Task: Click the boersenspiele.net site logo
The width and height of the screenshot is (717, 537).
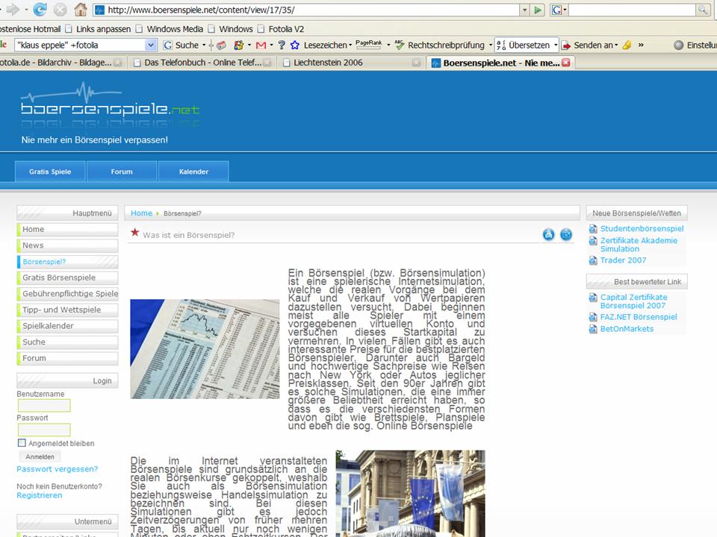Action: (110, 109)
